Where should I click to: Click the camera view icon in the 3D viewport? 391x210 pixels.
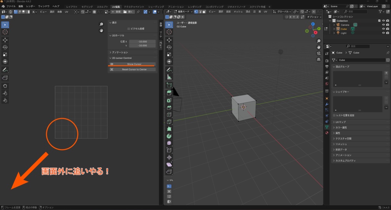coord(319,53)
